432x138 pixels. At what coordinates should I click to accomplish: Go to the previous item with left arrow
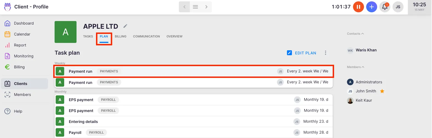click(x=184, y=7)
